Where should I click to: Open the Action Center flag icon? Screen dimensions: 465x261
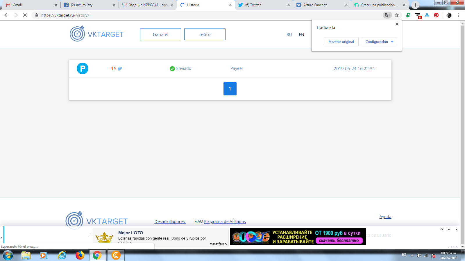tap(433, 255)
